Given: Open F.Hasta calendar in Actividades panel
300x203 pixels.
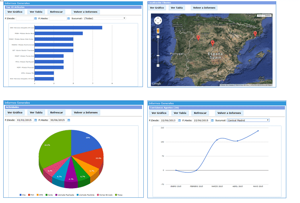Looking at the screenshot, I should (x=69, y=120).
